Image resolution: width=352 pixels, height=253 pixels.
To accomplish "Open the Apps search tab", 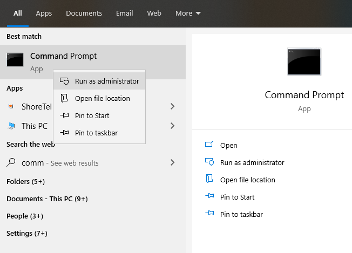I will pos(44,13).
